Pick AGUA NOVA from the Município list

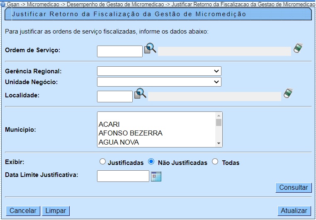tap(119, 142)
